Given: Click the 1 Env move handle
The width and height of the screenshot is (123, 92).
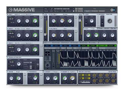Looking at the screenshot, I should point(52,45).
